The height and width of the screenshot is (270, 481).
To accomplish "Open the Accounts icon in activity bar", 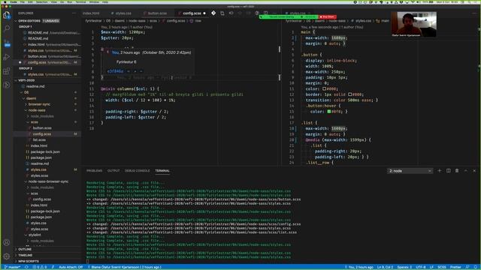I will 7,242.
